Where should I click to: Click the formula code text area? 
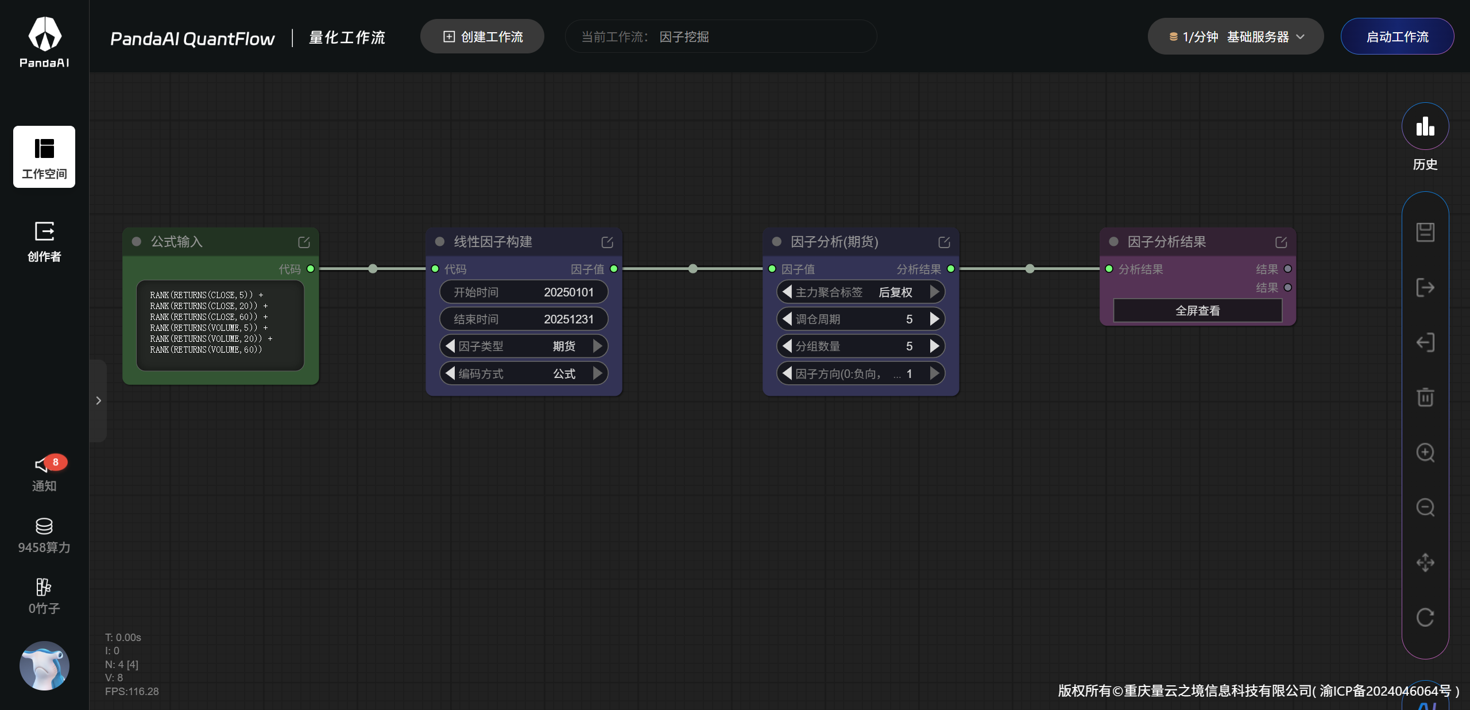[220, 325]
